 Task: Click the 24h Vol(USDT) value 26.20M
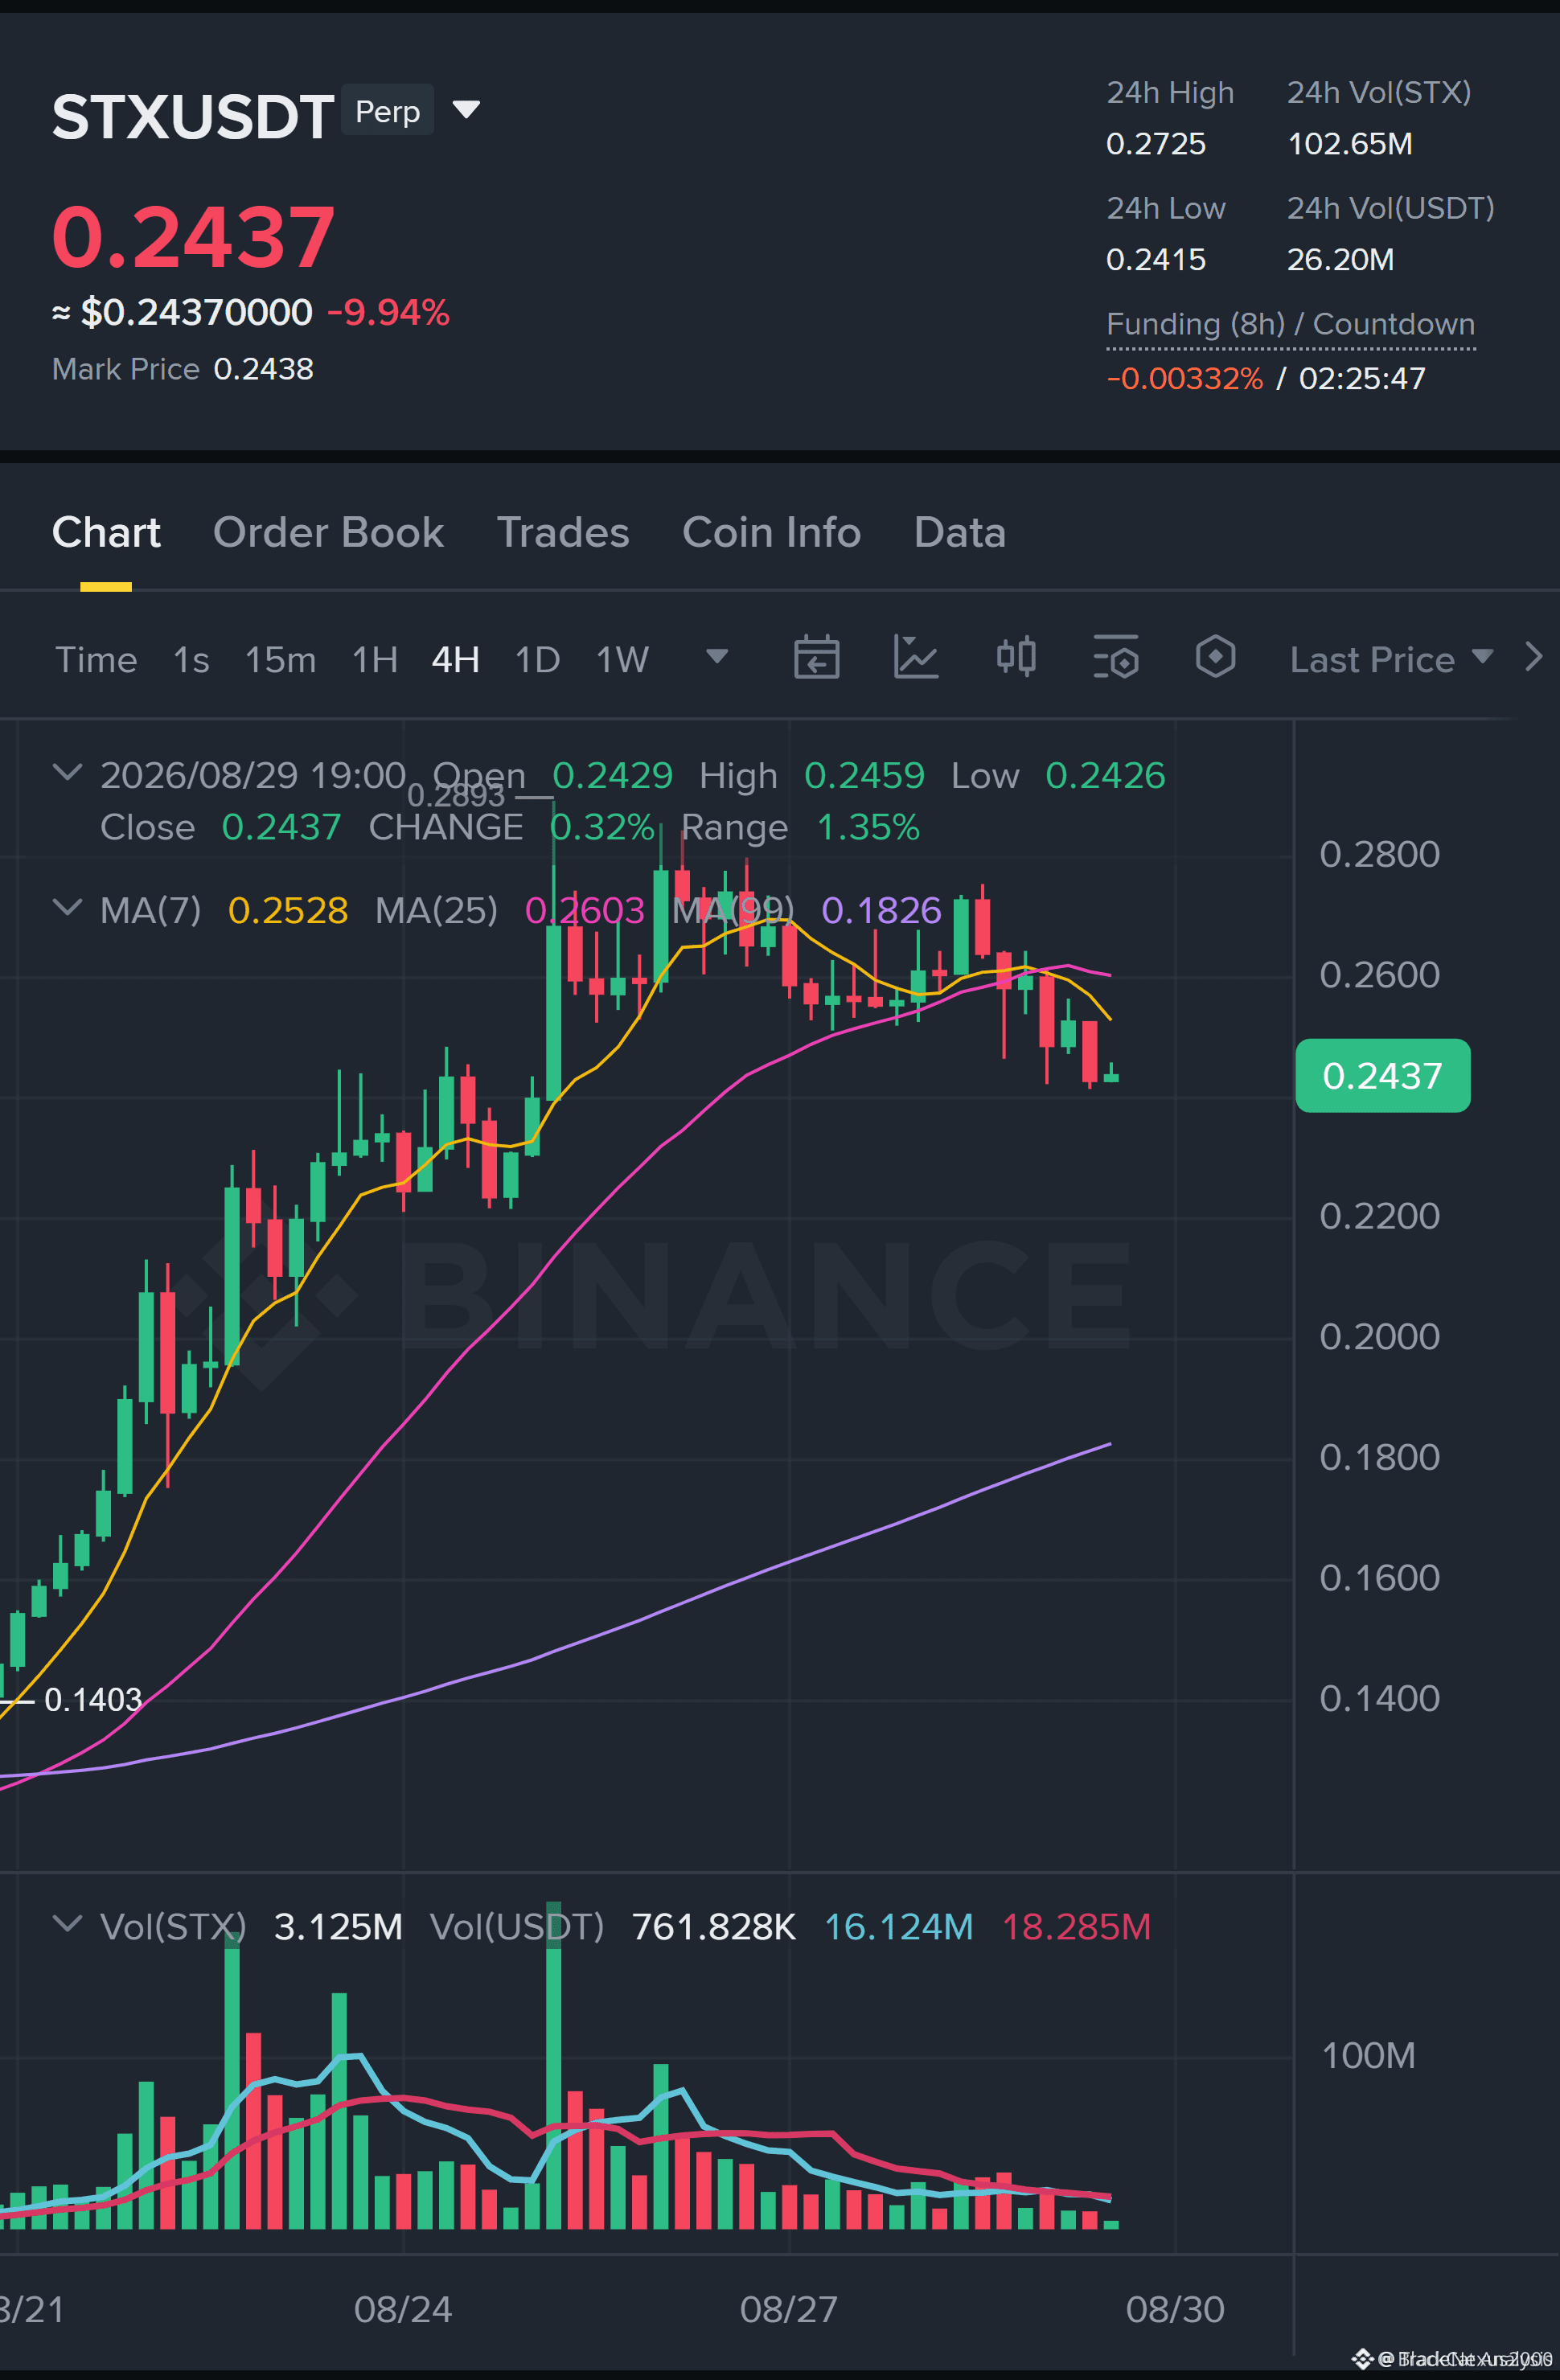[x=1340, y=260]
